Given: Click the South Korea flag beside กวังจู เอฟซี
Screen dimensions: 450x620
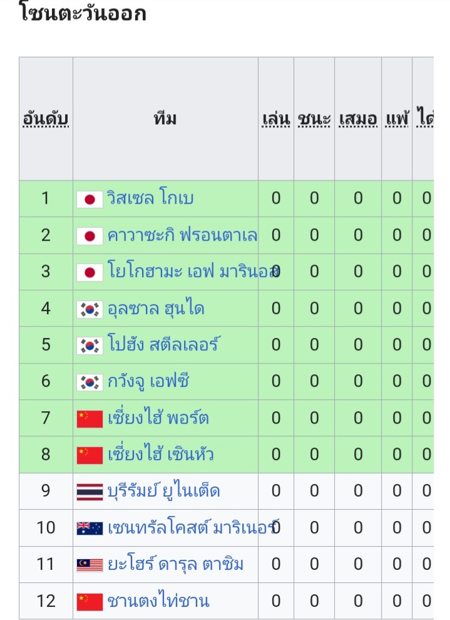Looking at the screenshot, I should [89, 382].
